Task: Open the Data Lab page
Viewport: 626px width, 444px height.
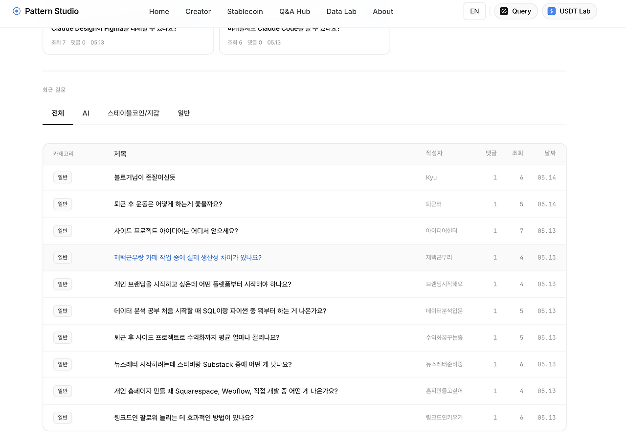Action: pyautogui.click(x=341, y=11)
